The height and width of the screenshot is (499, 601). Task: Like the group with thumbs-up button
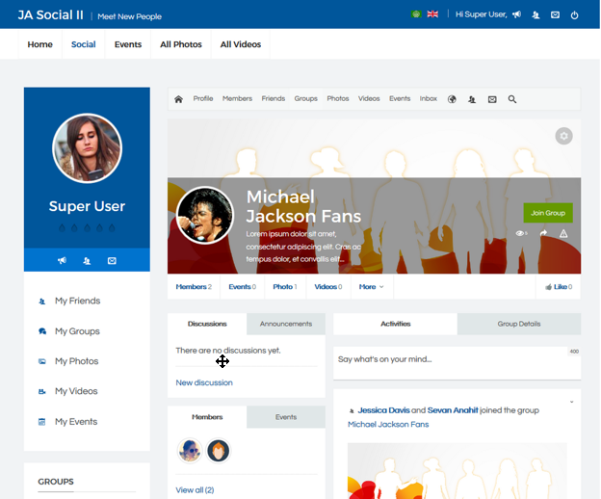pyautogui.click(x=559, y=287)
